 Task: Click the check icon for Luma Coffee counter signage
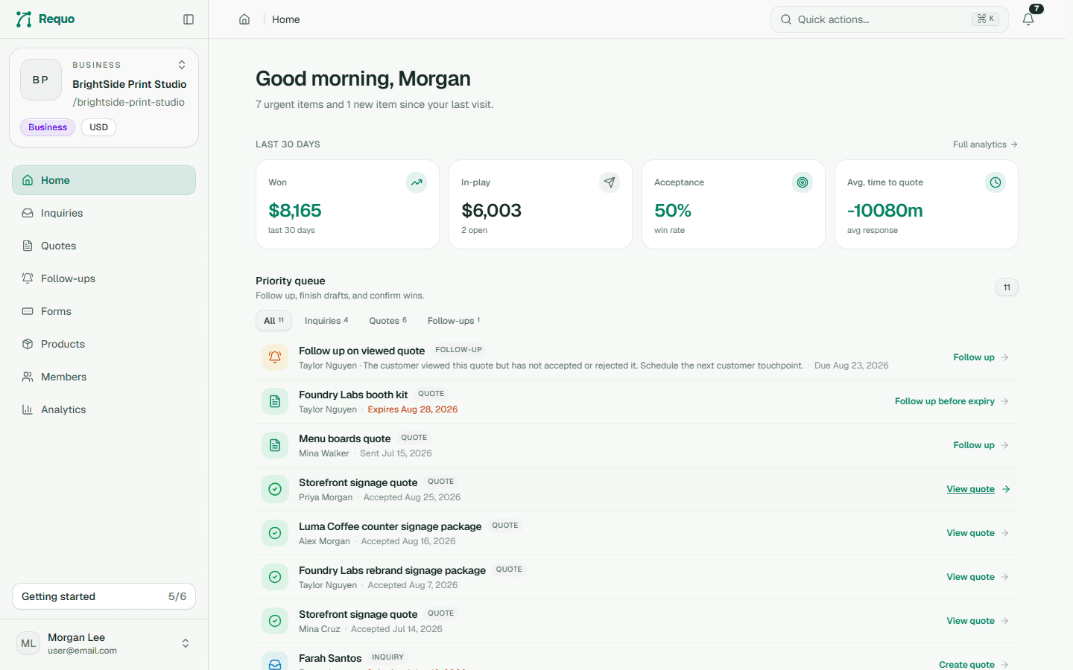click(275, 533)
